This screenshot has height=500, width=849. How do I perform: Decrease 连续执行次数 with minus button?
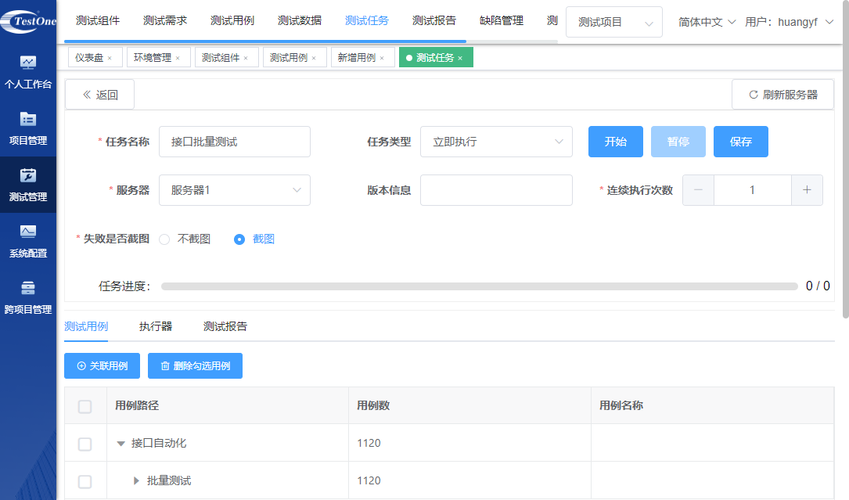698,190
